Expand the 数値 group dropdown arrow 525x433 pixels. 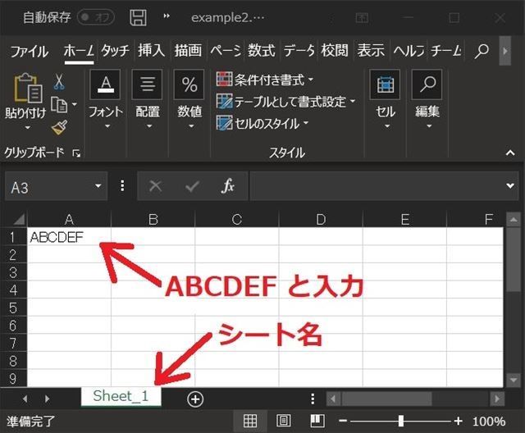[191, 126]
